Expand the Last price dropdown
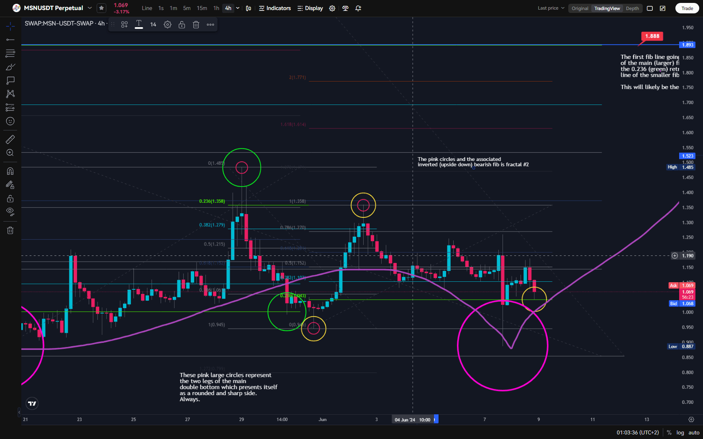 (551, 8)
